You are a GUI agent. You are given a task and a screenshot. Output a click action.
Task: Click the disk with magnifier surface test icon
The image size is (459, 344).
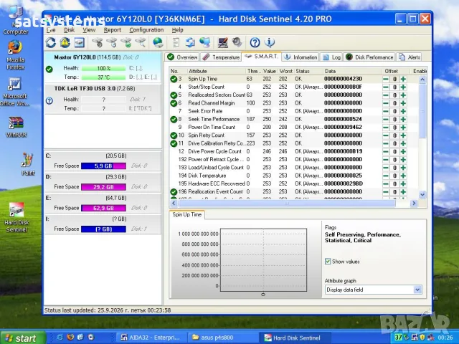141,43
